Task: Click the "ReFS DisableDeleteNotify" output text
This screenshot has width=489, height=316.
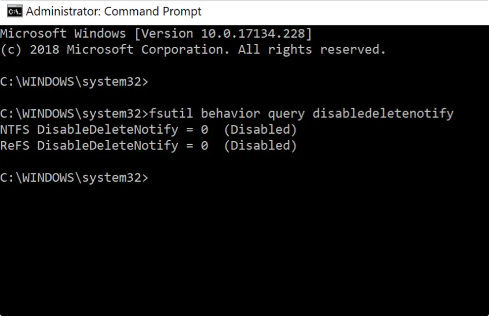Action: [89, 146]
